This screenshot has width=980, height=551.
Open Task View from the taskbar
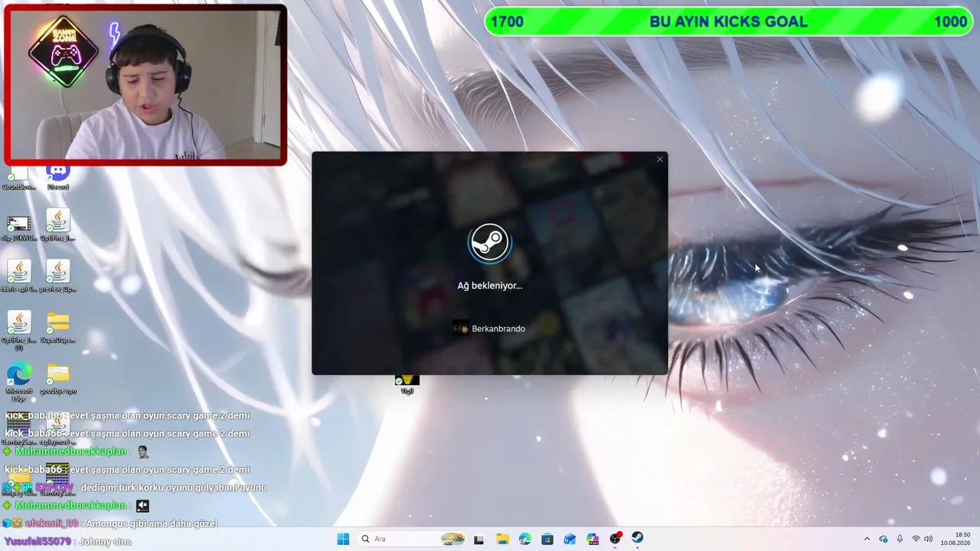[x=479, y=539]
